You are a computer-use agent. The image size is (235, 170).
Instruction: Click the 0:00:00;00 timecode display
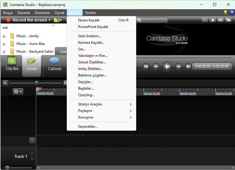tap(212, 66)
